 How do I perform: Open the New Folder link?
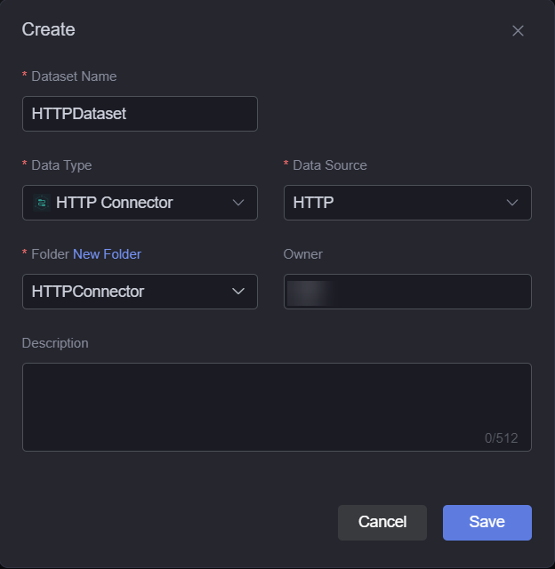click(107, 254)
